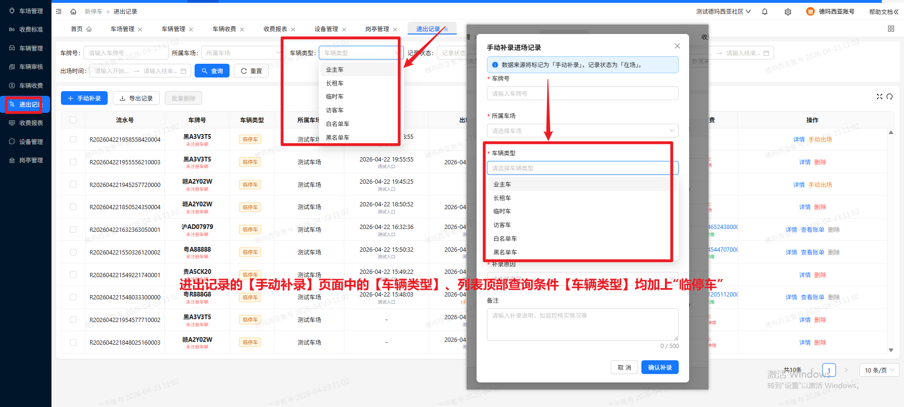Screen dimensions: 904x407
Task: Click 手动出场 link in first table row
Action: (820, 139)
